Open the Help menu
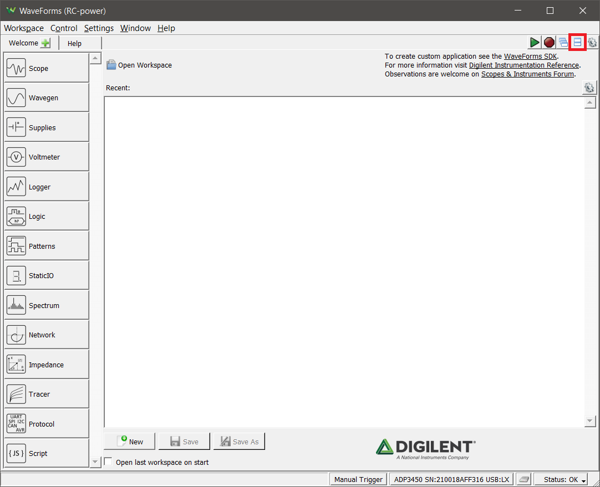 [166, 28]
